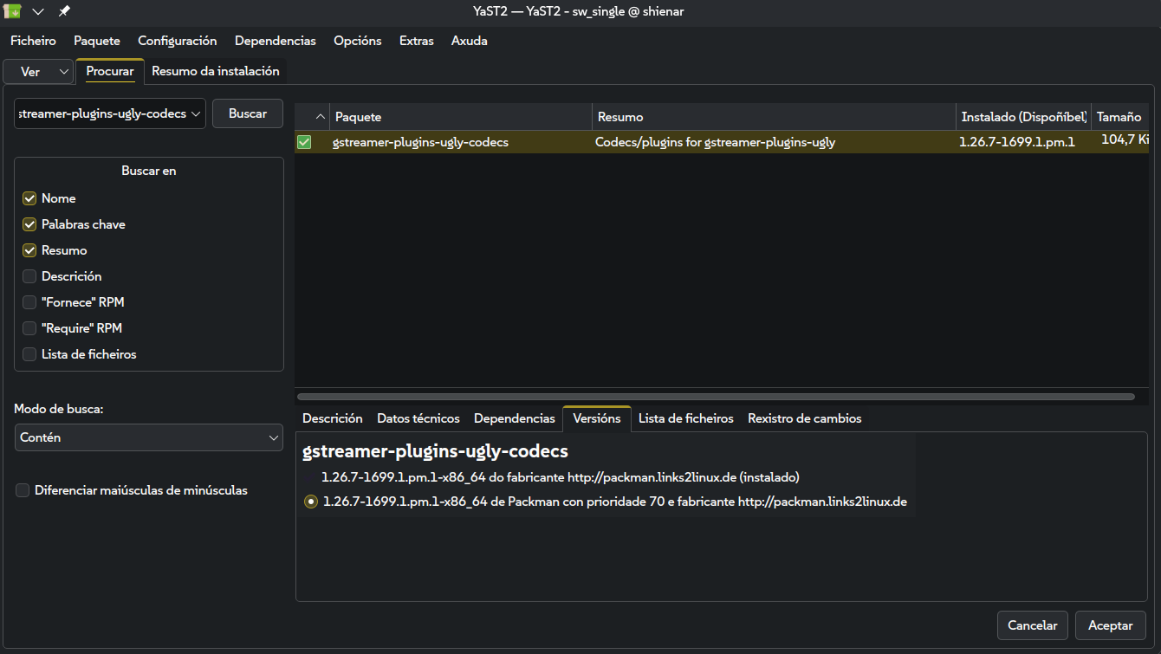This screenshot has width=1161, height=654.
Task: Open the Dependencias menu
Action: click(275, 41)
